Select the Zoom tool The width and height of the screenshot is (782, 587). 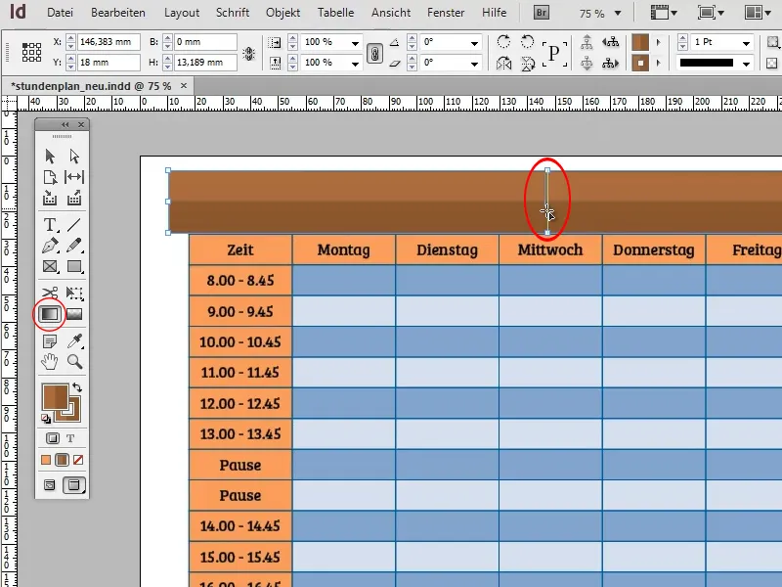(75, 361)
